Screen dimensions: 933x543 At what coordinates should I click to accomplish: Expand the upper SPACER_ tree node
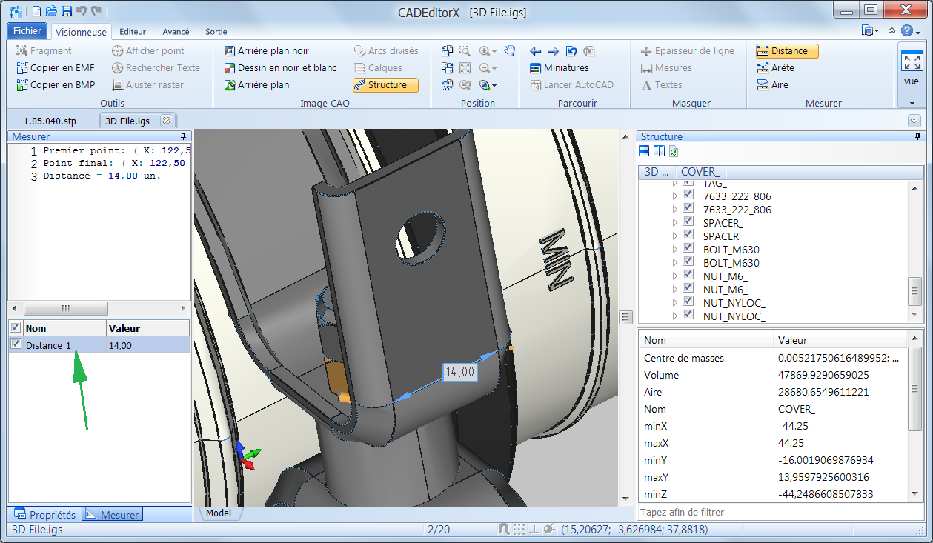point(674,223)
